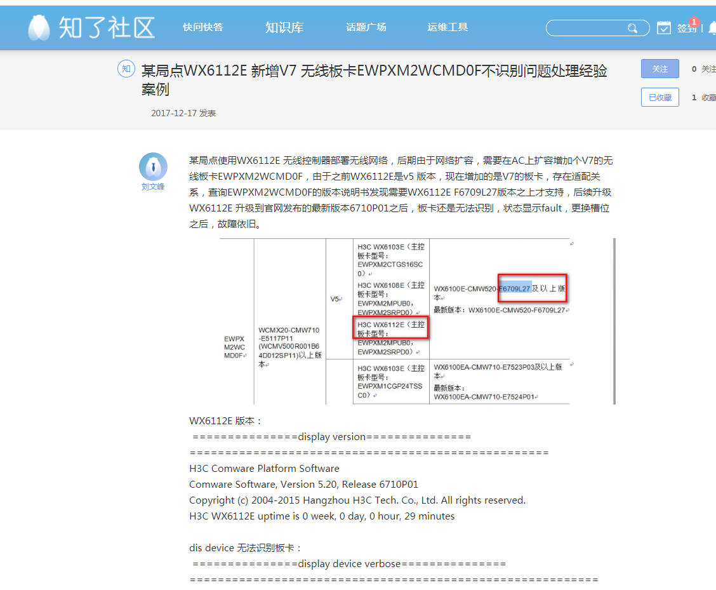Screen dimensions: 716x590
Task: Click the author avatar image
Action: (x=153, y=166)
